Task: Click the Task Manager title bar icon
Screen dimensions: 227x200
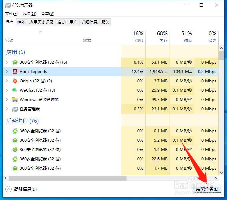Action: pos(8,5)
